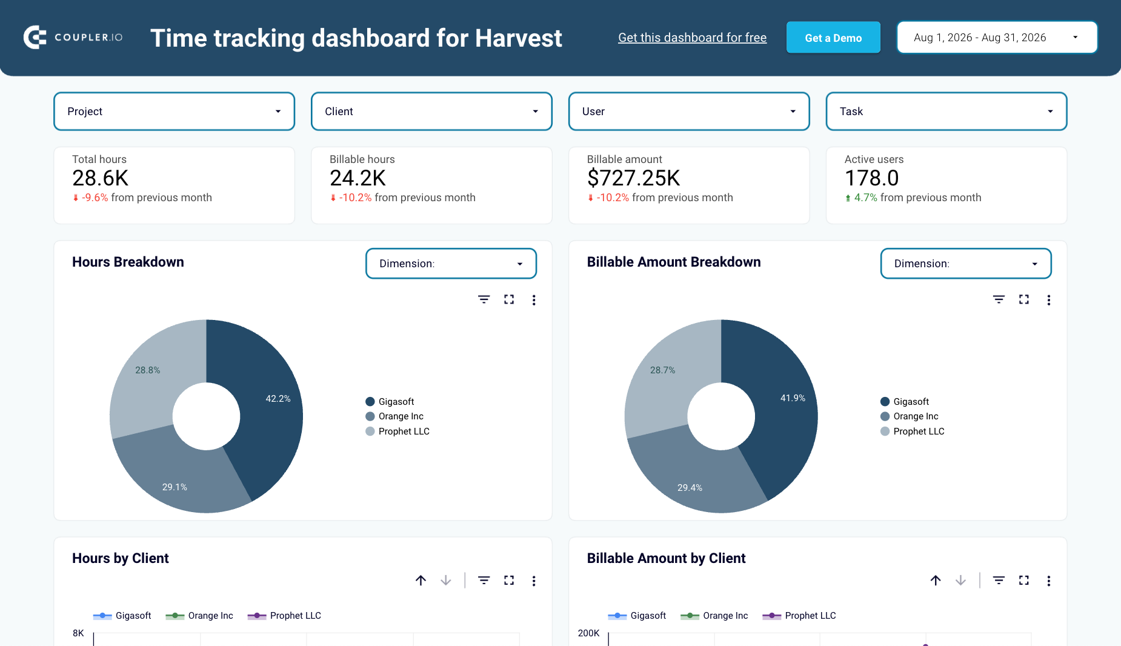The image size is (1121, 646).
Task: Click the Hours by Client heading
Action: [121, 558]
